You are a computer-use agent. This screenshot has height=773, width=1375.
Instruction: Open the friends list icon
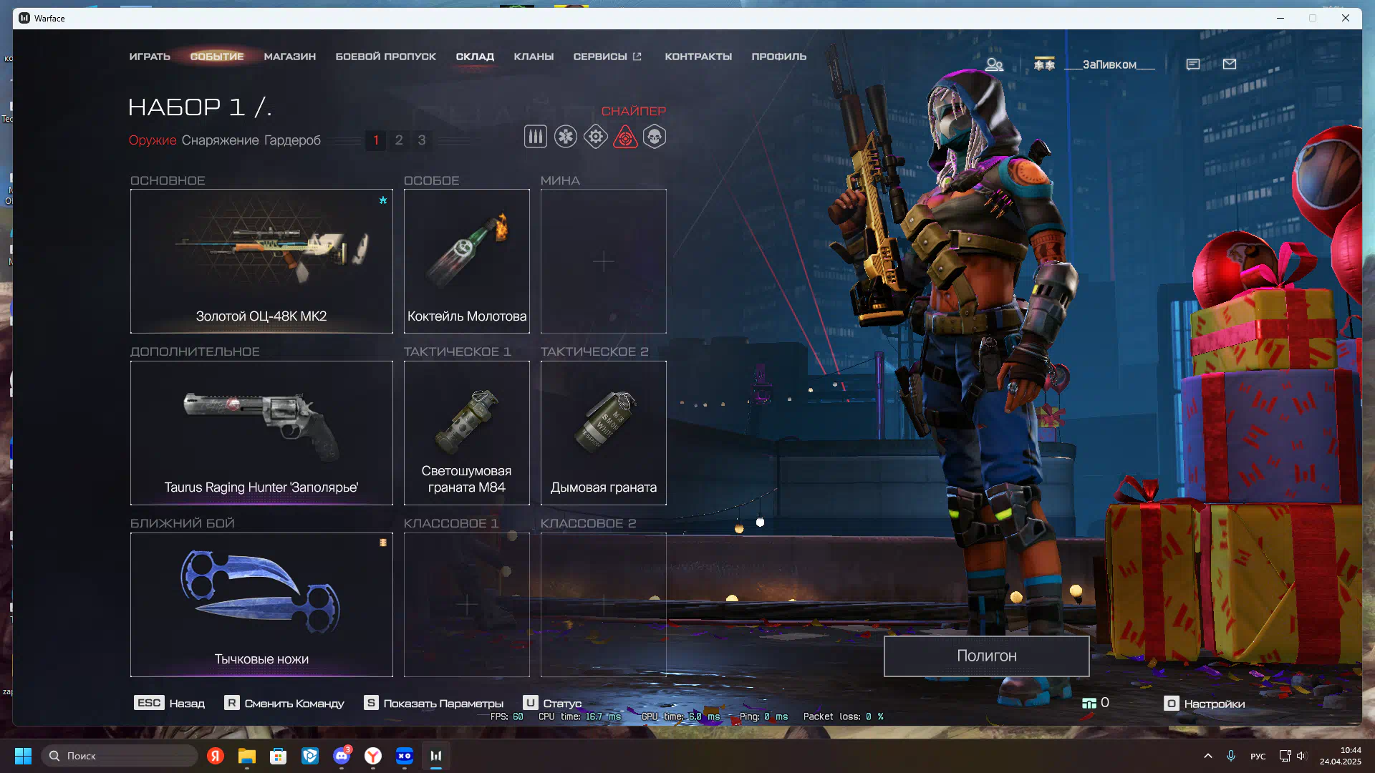coord(994,64)
